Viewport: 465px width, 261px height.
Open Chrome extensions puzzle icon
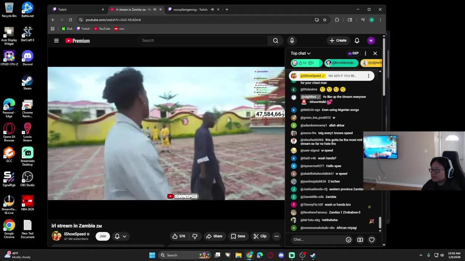tap(337, 20)
